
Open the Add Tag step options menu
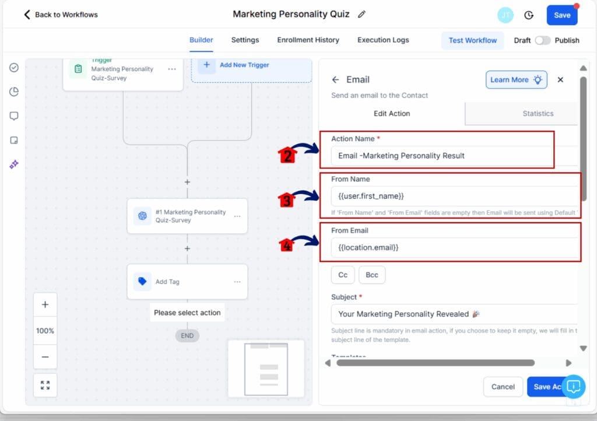coord(237,282)
